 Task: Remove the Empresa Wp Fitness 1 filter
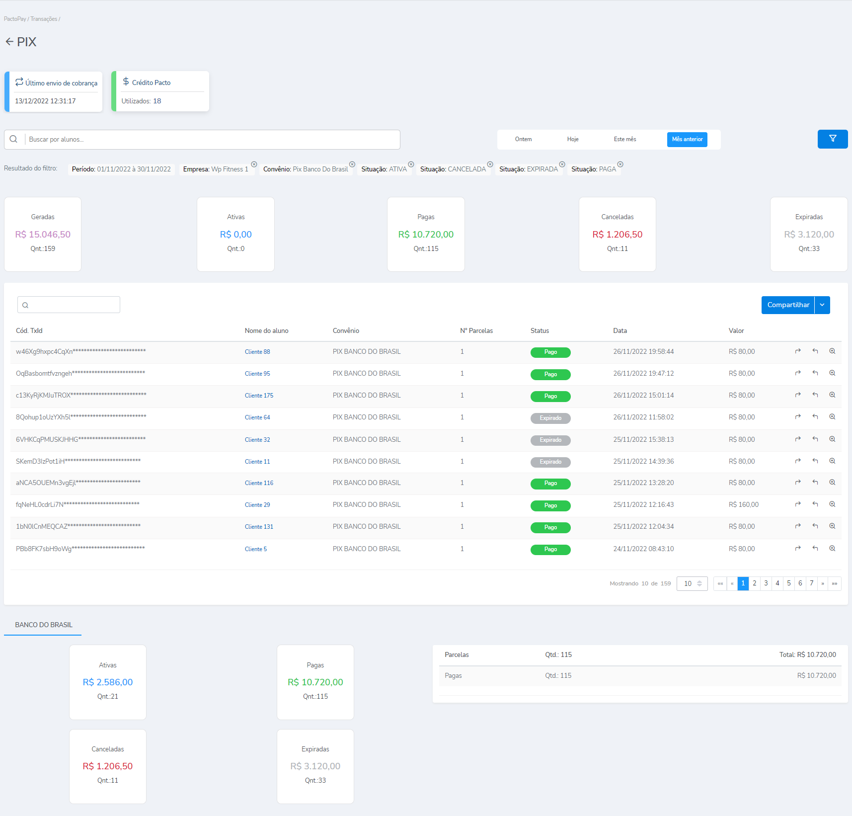(x=254, y=164)
